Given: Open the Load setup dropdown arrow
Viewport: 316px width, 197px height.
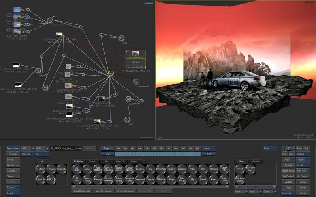Looking at the screenshot, I should pos(33,149).
